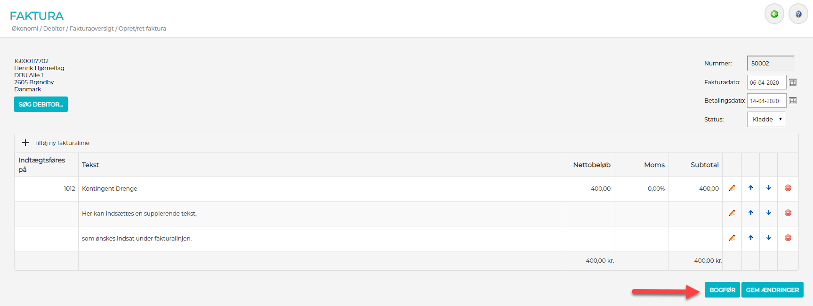Open Debitor breadcrumb link

[x=54, y=29]
